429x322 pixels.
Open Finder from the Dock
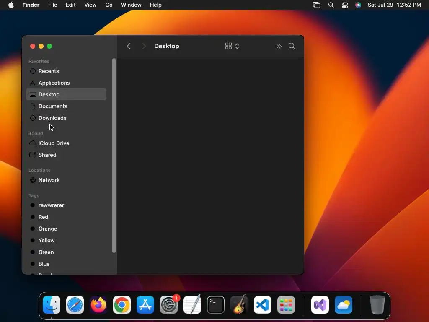point(52,305)
